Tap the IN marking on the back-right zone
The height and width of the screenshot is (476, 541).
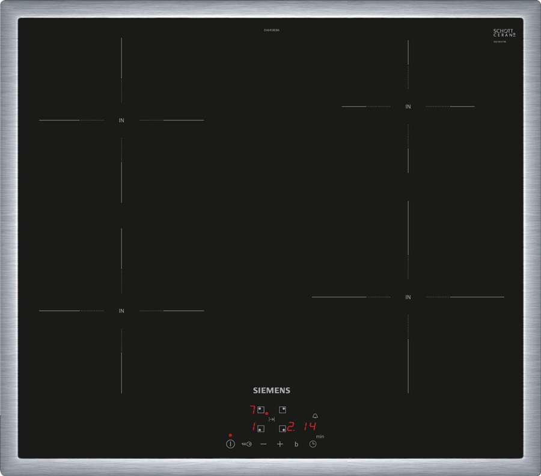[407, 106]
